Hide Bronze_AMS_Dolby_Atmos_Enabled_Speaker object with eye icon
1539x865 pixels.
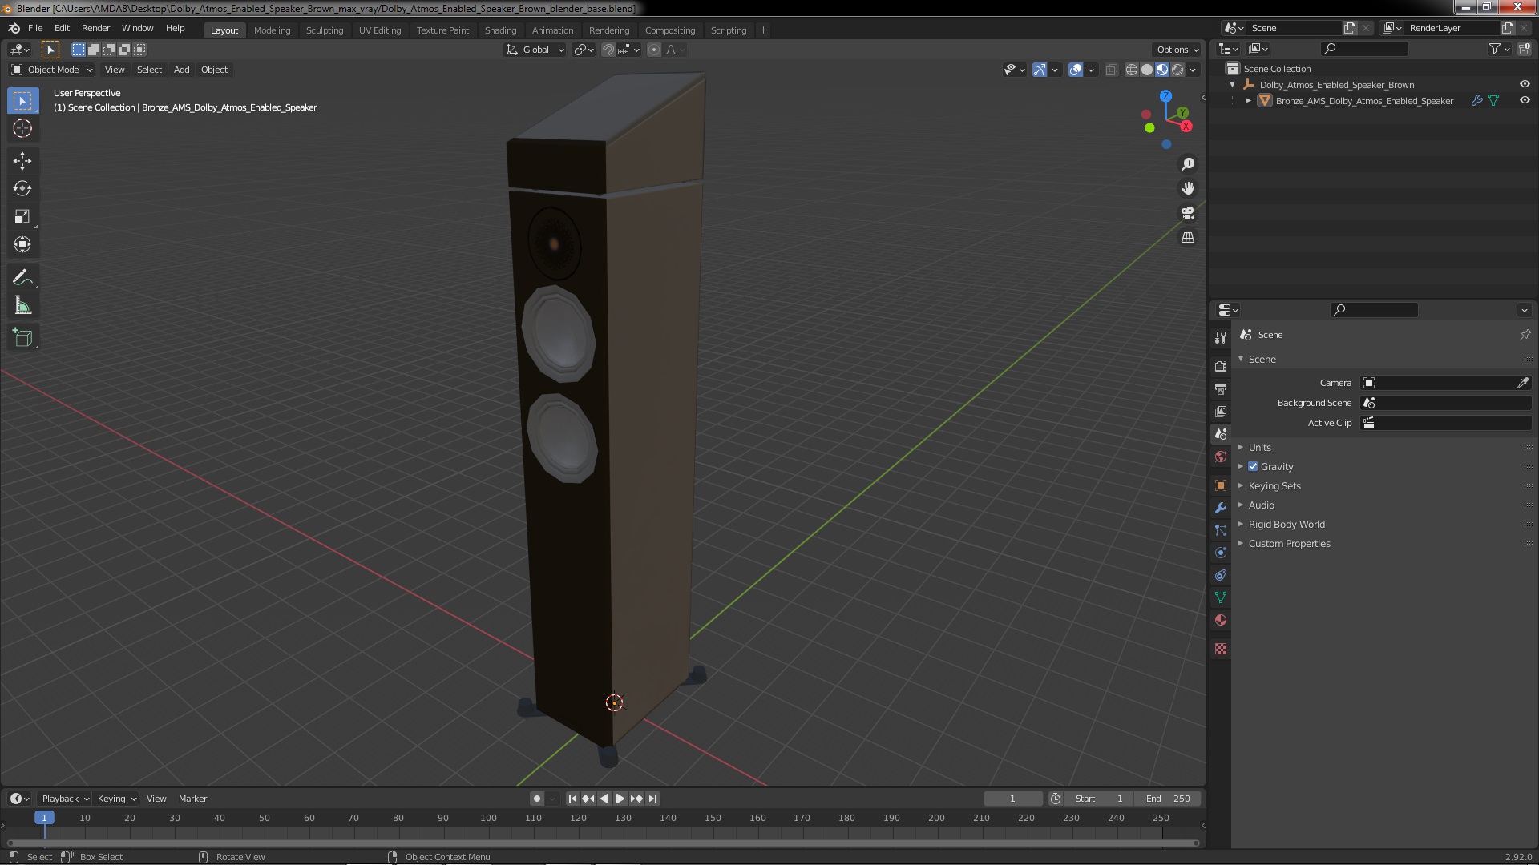(1525, 100)
